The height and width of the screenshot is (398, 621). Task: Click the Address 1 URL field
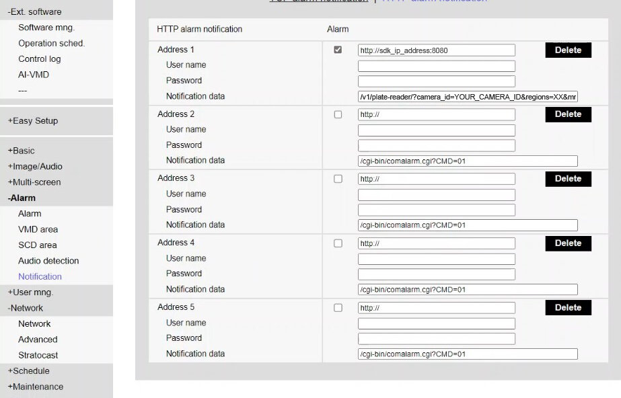tap(437, 50)
